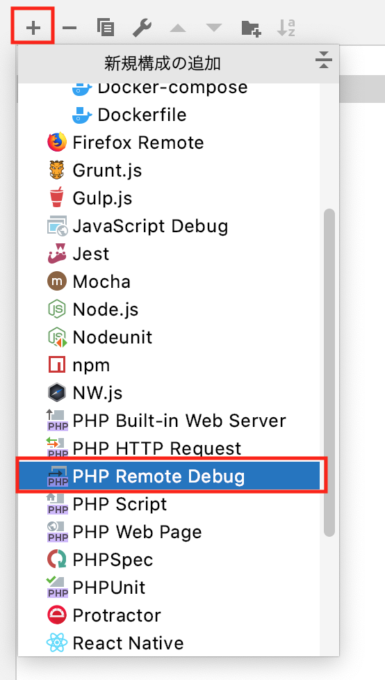
Task: Click the Nodeunit icon
Action: [57, 337]
